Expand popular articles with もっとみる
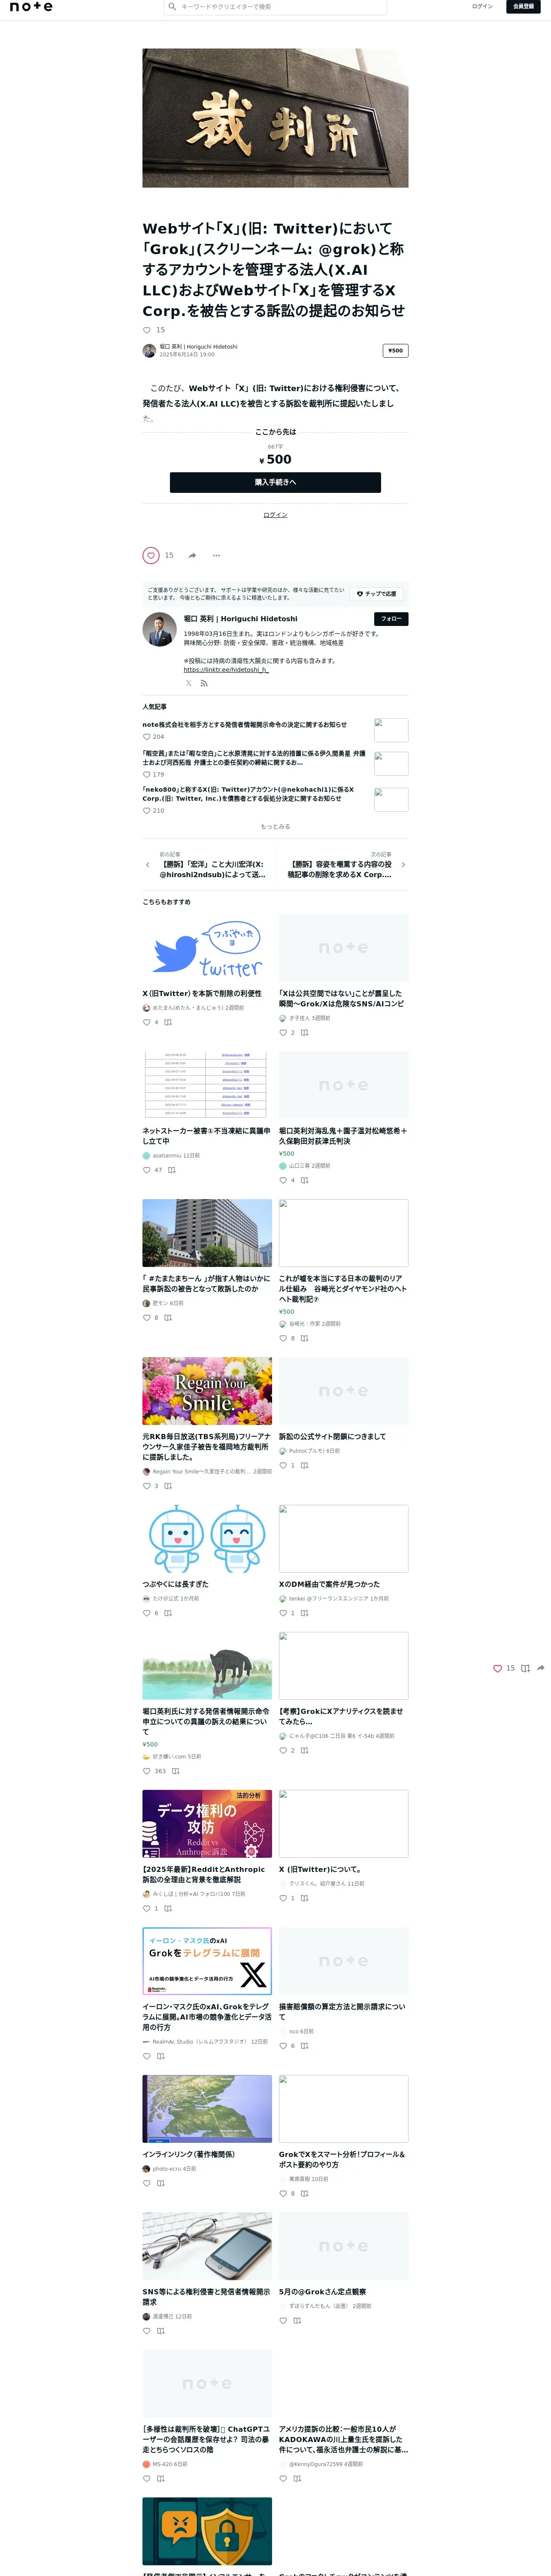 point(275,827)
